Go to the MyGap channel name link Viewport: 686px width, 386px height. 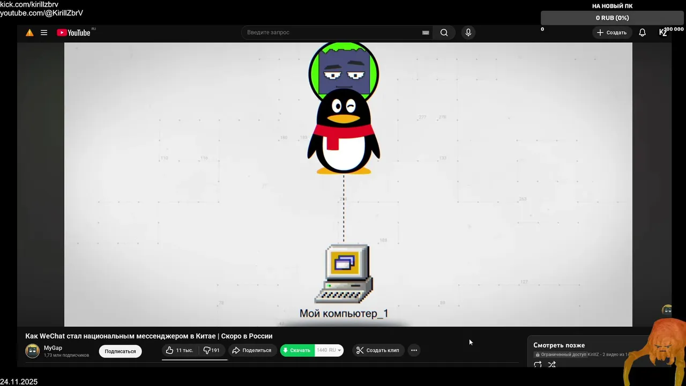coord(53,348)
